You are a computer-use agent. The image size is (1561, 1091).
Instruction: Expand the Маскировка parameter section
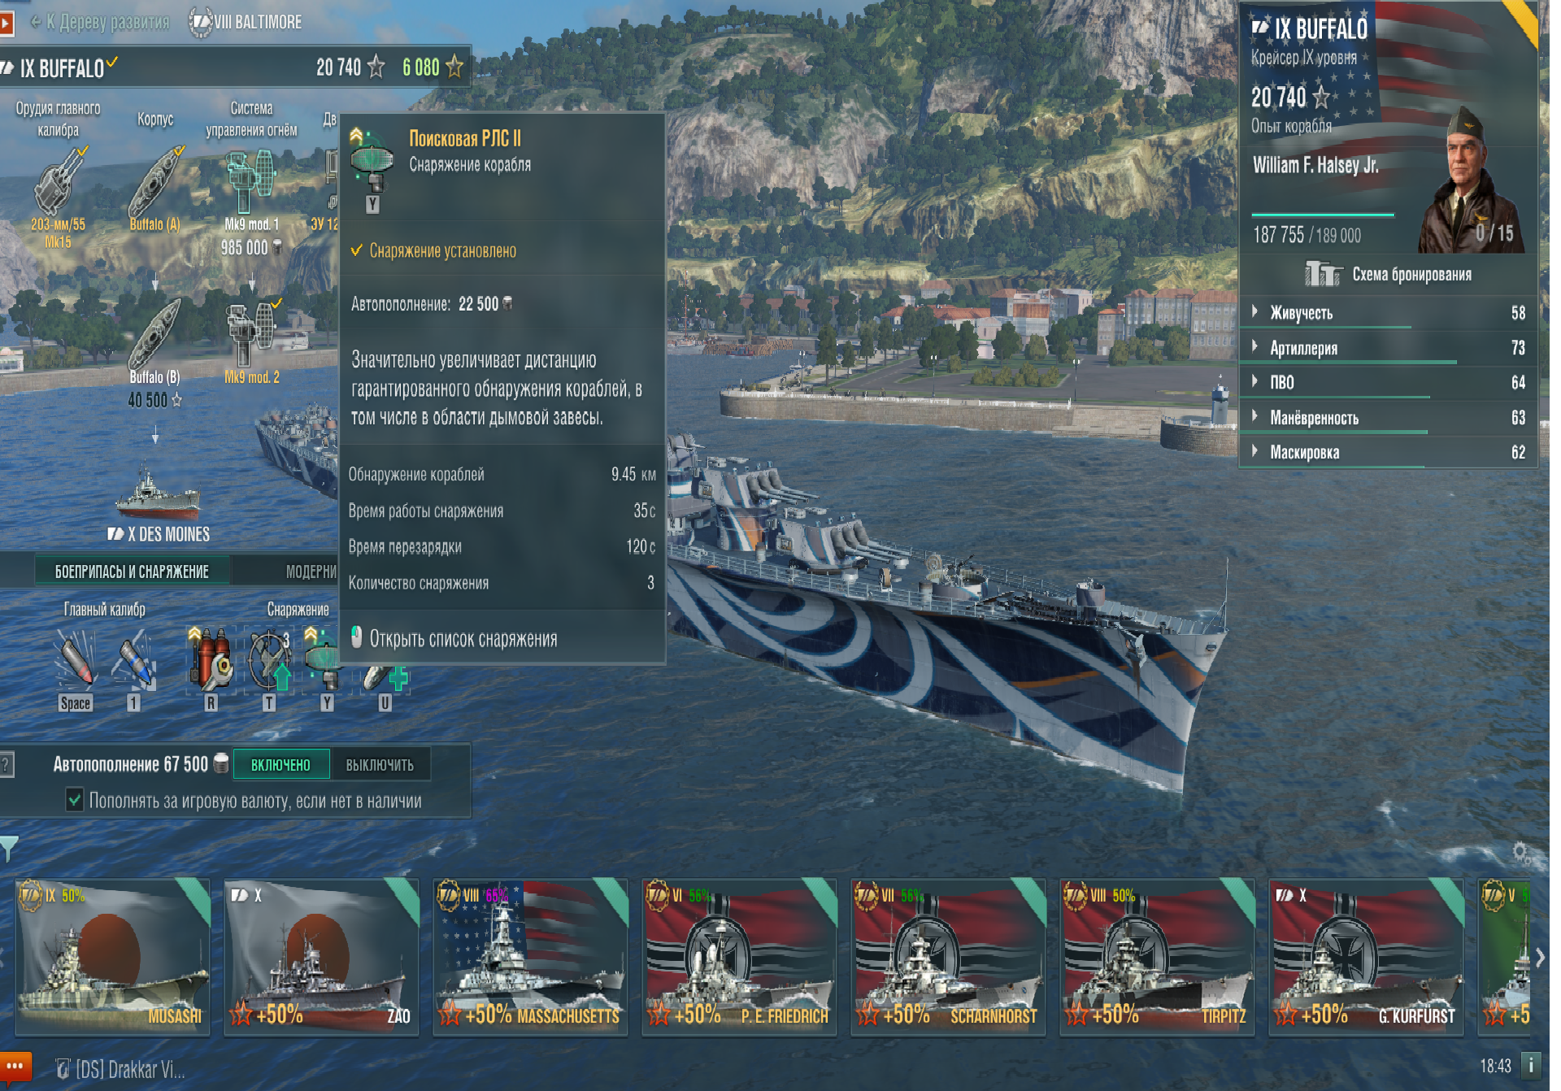point(1388,452)
